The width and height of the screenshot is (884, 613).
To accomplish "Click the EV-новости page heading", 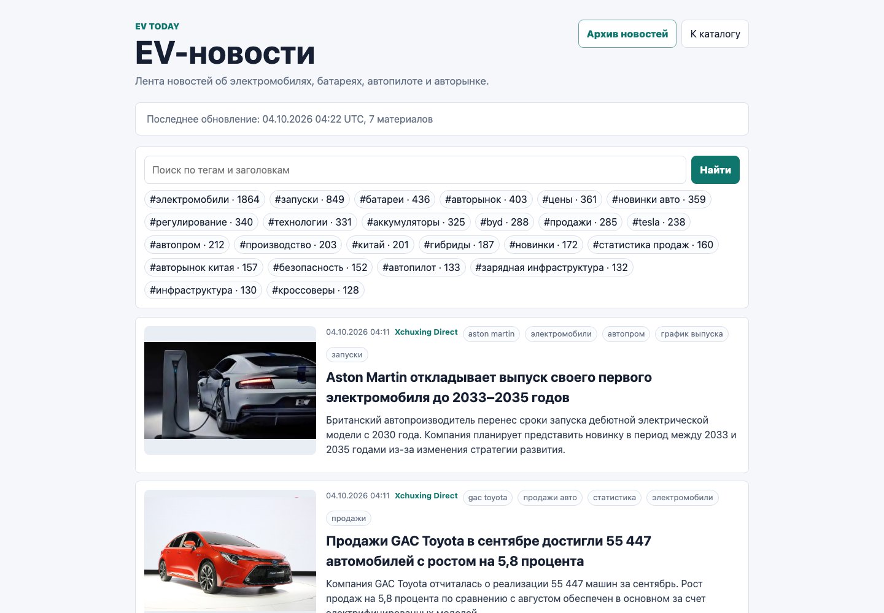I will click(225, 53).
